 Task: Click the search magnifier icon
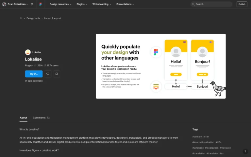click(193, 4)
